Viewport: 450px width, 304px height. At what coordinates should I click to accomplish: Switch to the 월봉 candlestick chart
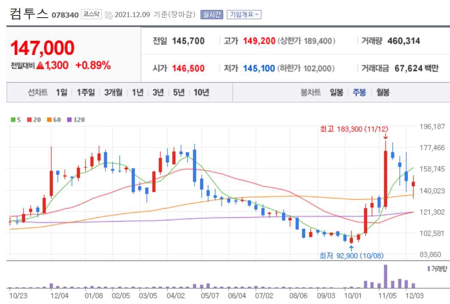point(382,93)
